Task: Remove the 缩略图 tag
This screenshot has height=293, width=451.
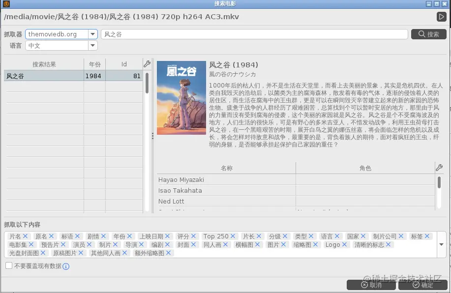Action: point(315,244)
